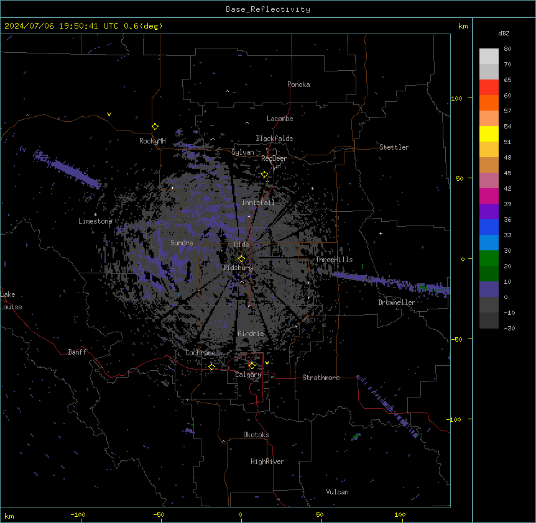The image size is (536, 523).
Task: Click the -10 dBZ dark gray swatch
Action: pyautogui.click(x=489, y=321)
